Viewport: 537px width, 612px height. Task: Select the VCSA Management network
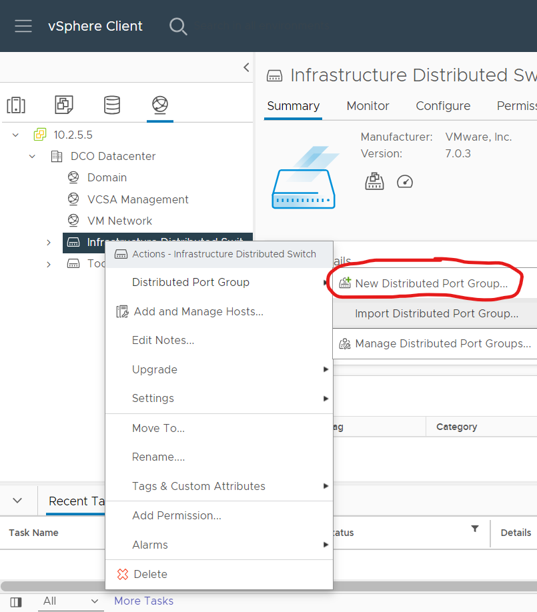click(137, 199)
